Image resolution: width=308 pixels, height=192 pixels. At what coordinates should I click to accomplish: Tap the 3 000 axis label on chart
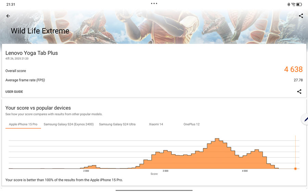point(165,171)
